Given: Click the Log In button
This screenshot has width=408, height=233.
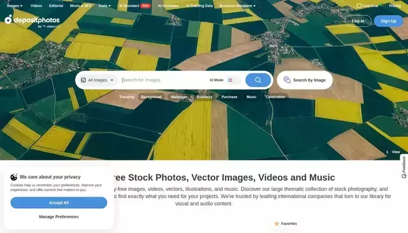Looking at the screenshot, I should [358, 21].
